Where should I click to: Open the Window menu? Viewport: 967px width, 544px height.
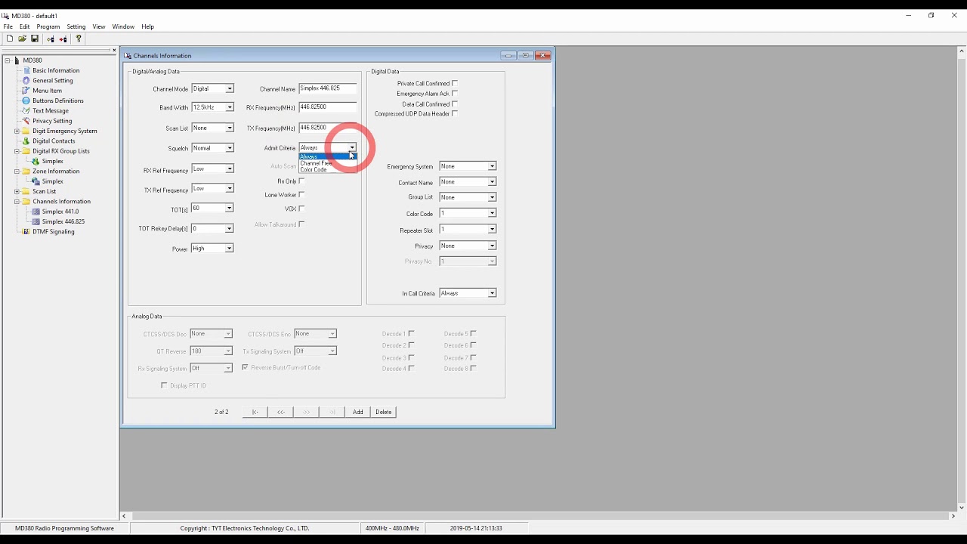click(123, 26)
